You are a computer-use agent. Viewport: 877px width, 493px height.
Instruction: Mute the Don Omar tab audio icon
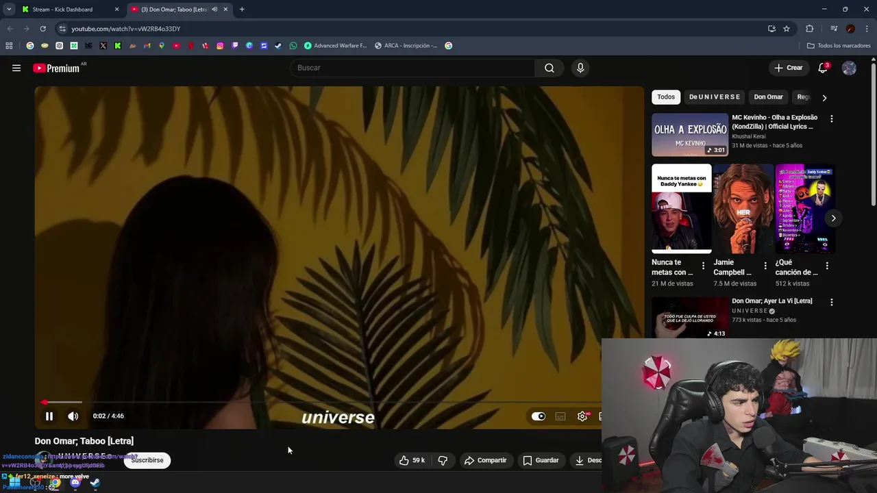tap(214, 10)
